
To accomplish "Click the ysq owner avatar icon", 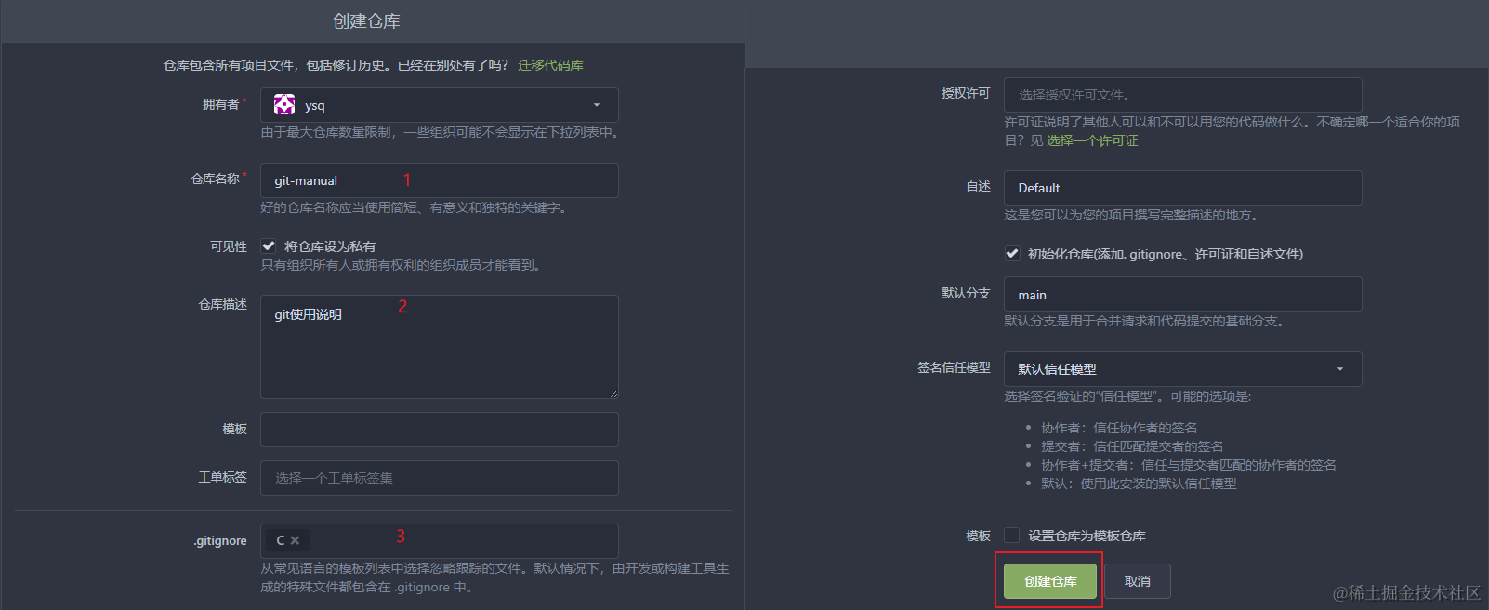I will pyautogui.click(x=284, y=105).
